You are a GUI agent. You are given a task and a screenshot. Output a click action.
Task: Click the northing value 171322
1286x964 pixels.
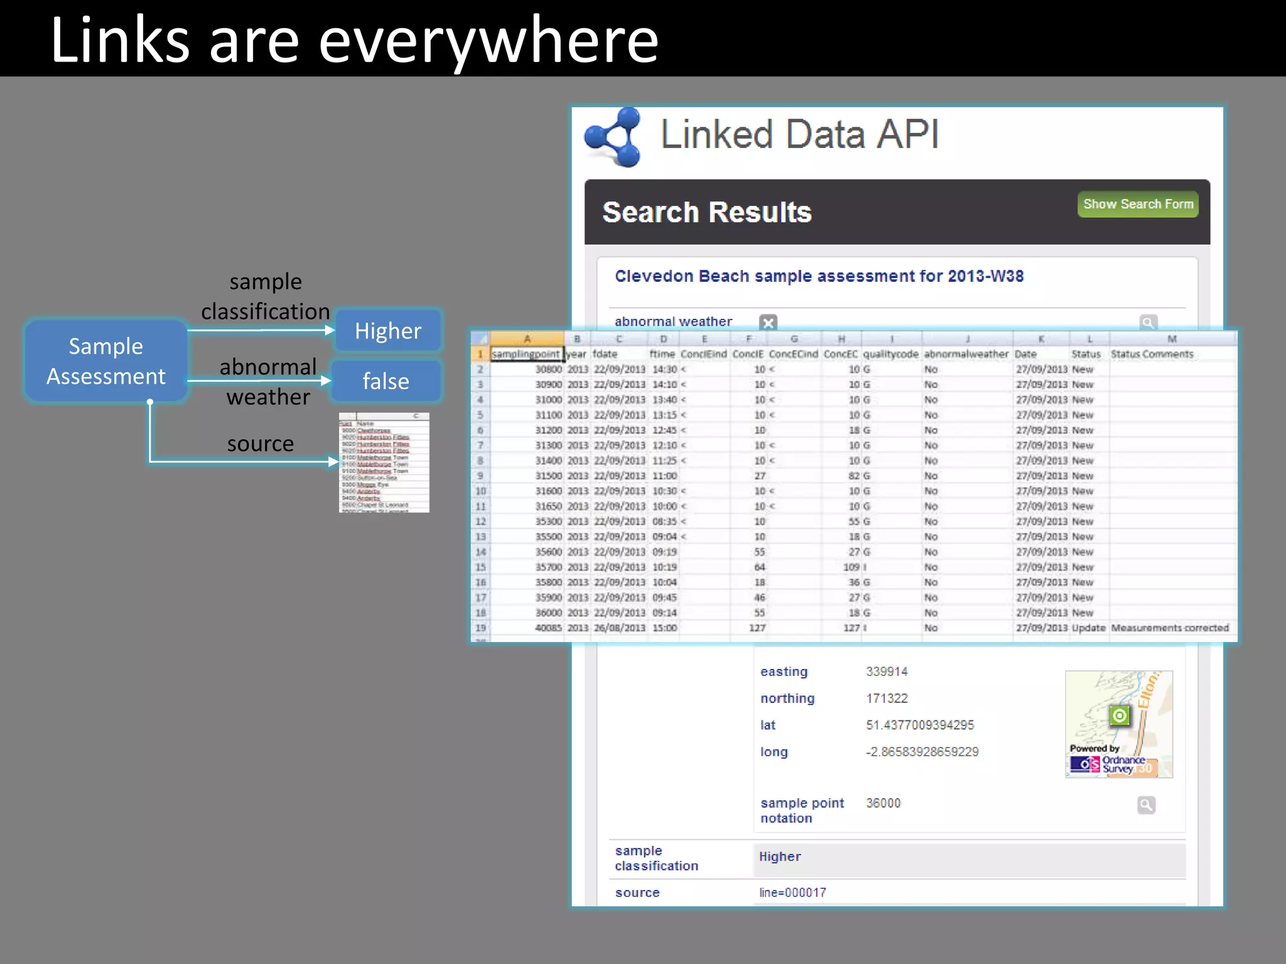click(x=887, y=699)
